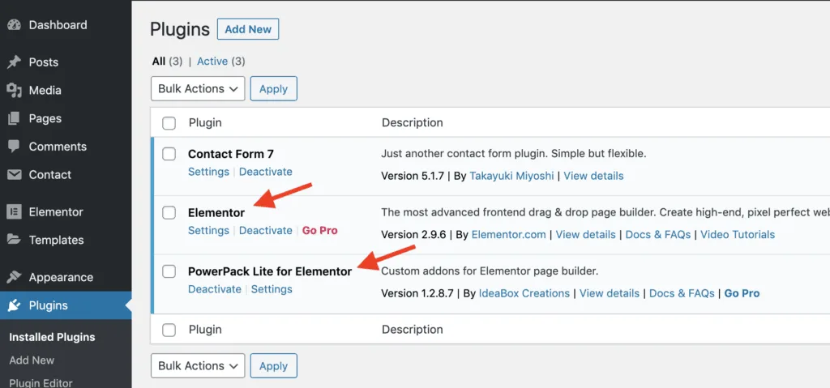The width and height of the screenshot is (830, 388).
Task: Open Elementor plugin Settings link
Action: 208,230
